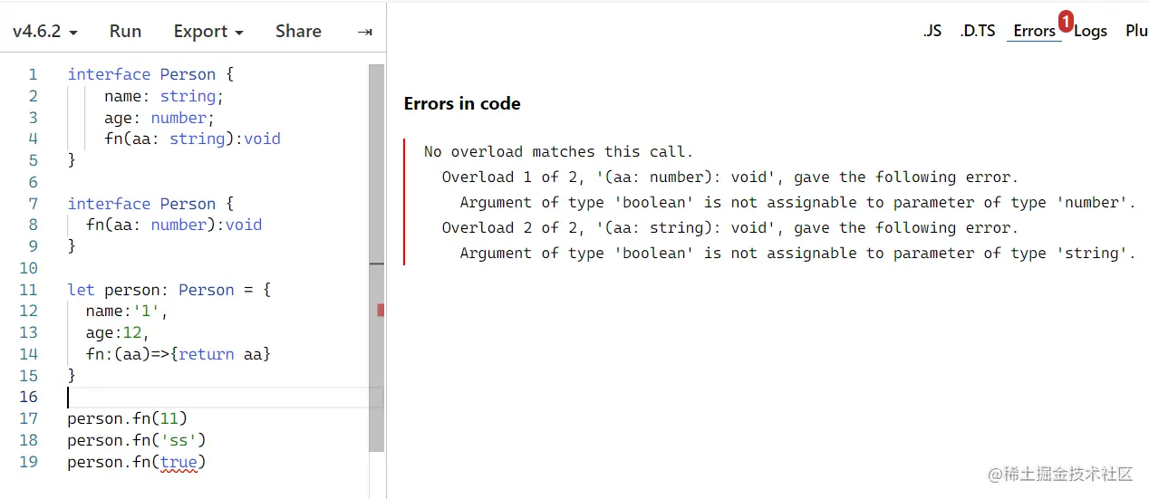Click 'person.fn(11)' on line 17
Image resolution: width=1149 pixels, height=499 pixels.
point(127,418)
